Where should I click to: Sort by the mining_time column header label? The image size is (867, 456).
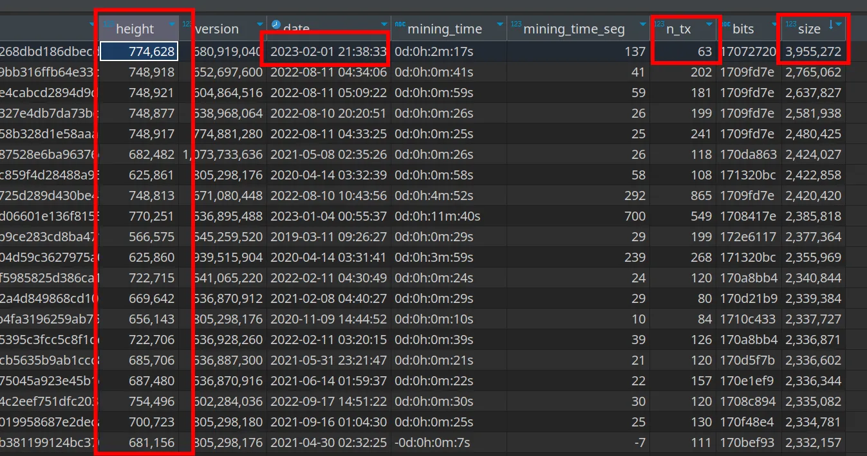(x=445, y=29)
